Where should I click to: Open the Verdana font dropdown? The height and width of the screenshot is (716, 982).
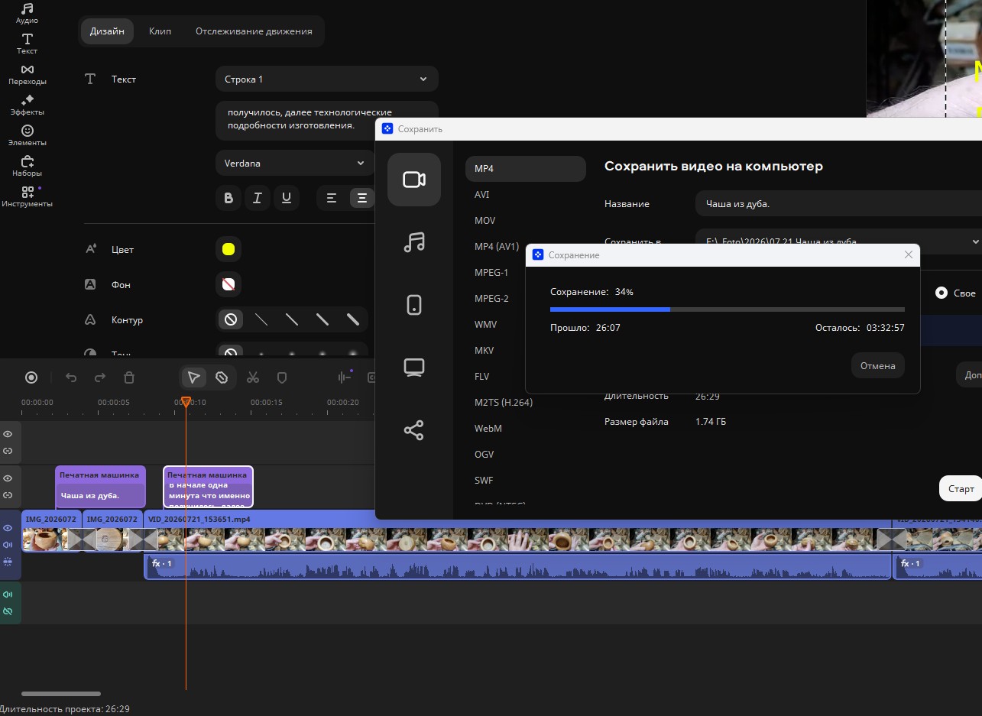295,163
